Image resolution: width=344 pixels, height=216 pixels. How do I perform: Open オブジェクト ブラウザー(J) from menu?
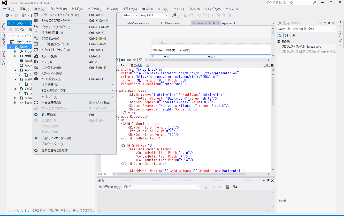tap(74, 50)
